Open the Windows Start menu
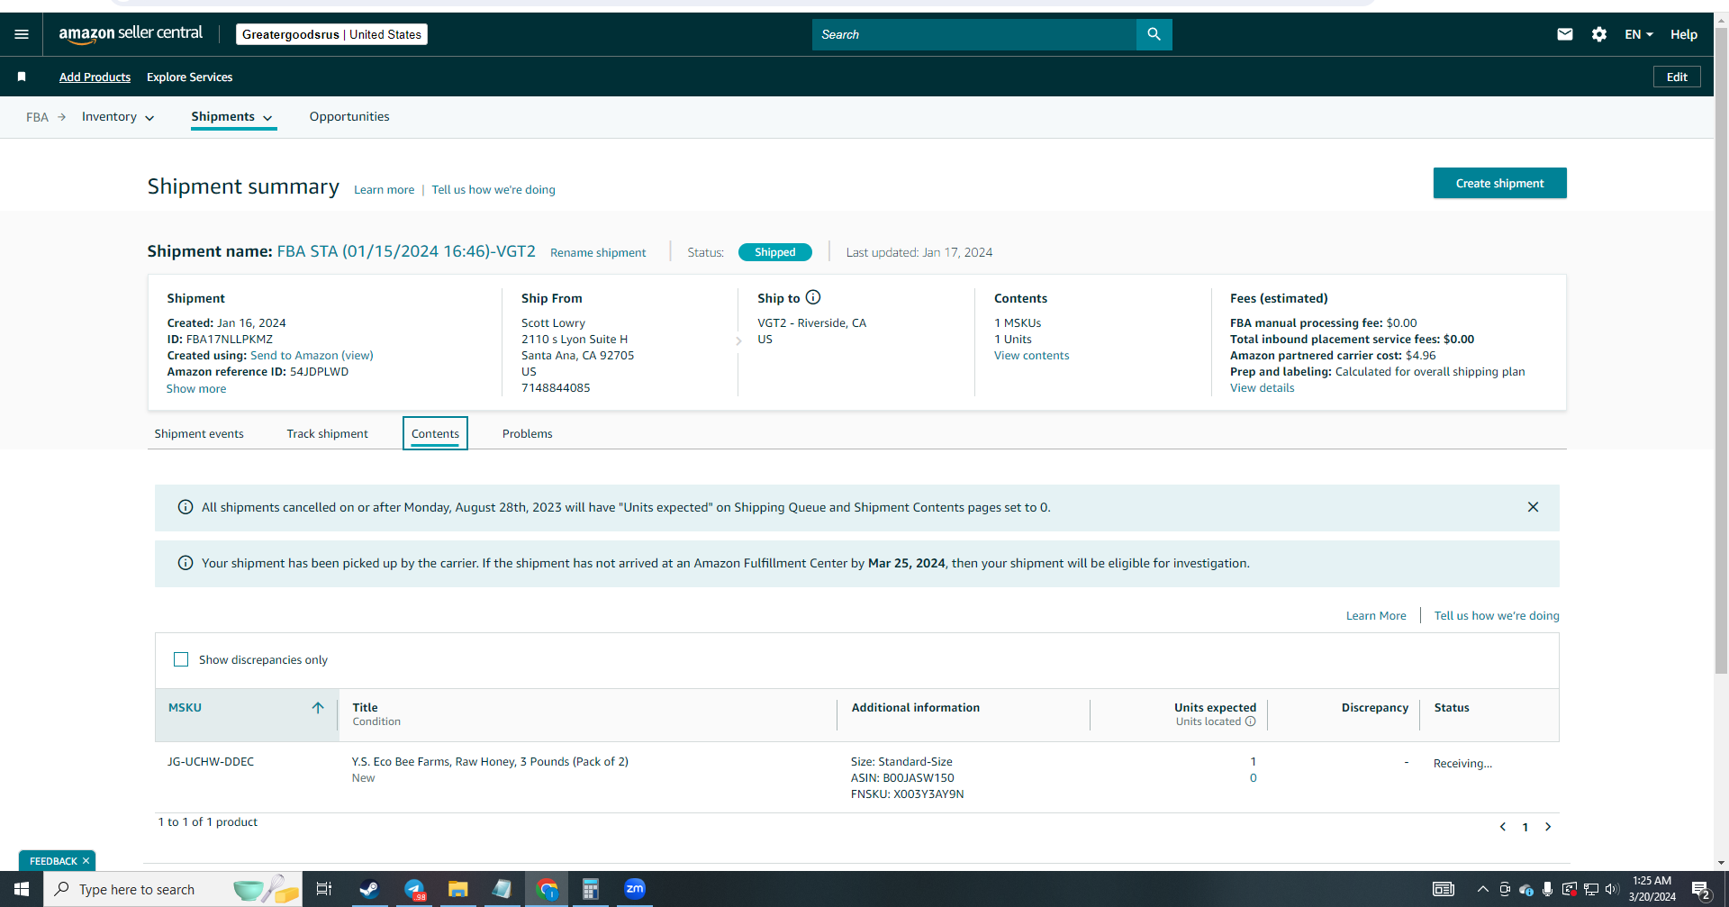This screenshot has width=1729, height=907. (22, 889)
